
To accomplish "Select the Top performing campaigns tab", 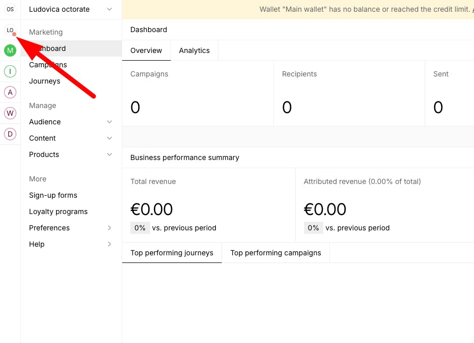I will pyautogui.click(x=275, y=253).
